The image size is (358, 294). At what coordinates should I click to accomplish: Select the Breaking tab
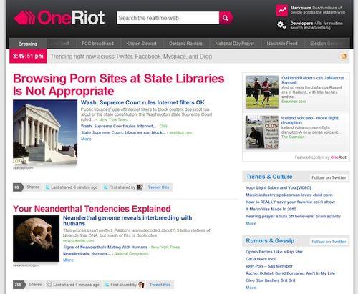[28, 44]
